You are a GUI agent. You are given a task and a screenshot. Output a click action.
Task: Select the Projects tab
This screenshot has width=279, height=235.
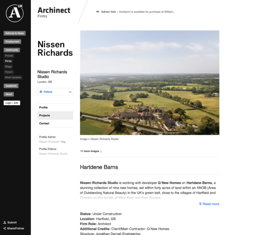point(44,116)
